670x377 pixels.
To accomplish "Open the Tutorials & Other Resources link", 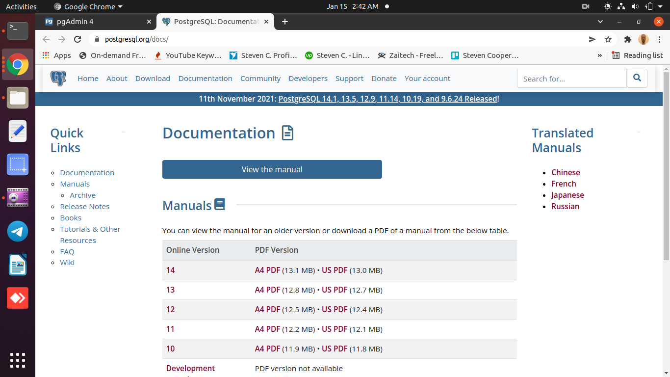I will 90,235.
